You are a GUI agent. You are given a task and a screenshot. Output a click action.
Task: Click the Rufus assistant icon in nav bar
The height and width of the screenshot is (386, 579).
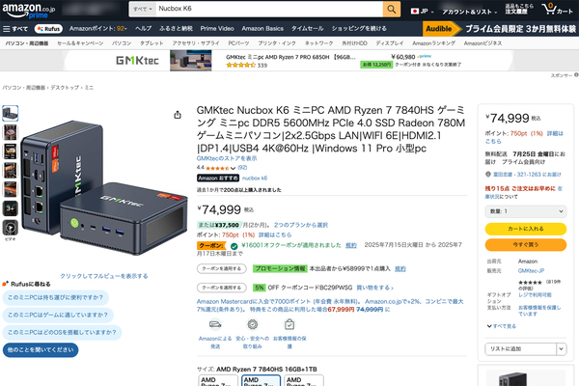coord(48,28)
